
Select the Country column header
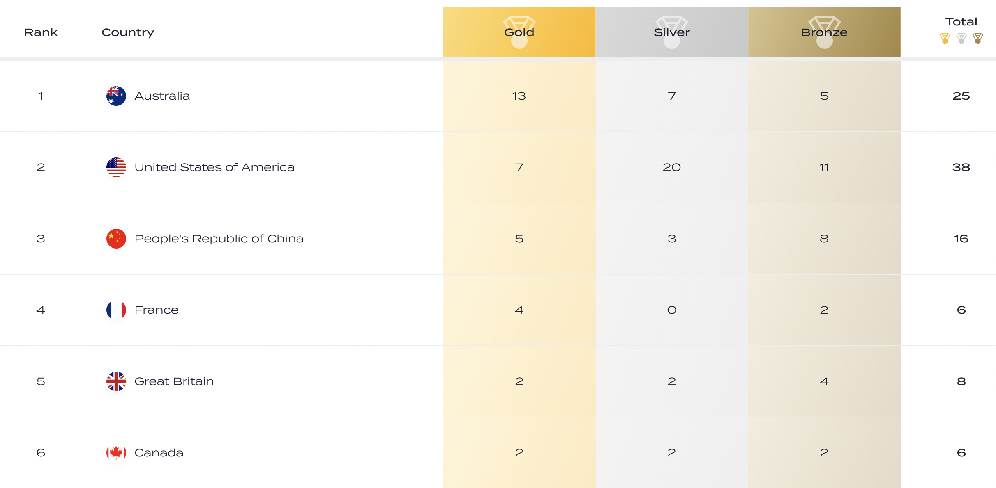(x=128, y=33)
